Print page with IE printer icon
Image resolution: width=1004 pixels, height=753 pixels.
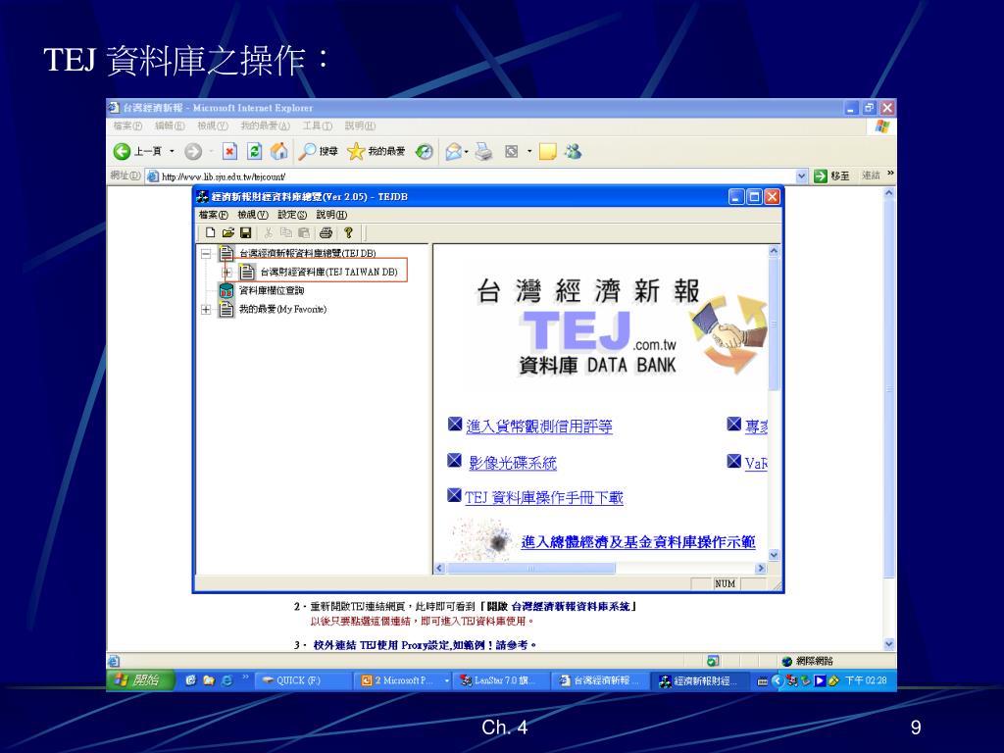tap(484, 151)
